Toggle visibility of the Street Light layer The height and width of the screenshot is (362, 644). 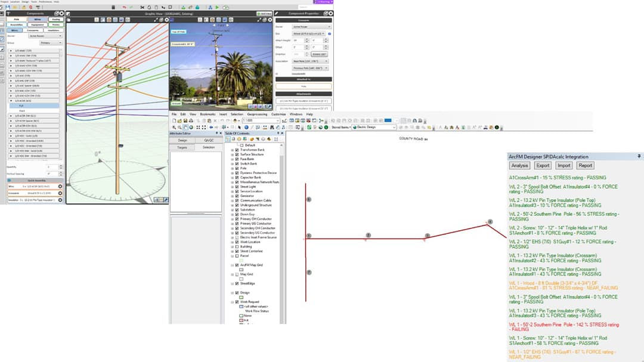(237, 185)
